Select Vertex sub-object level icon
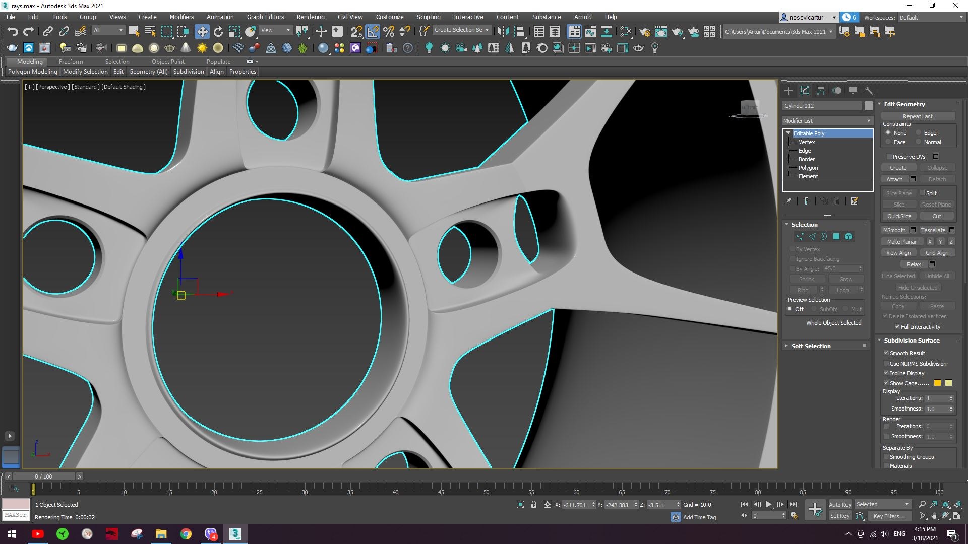The width and height of the screenshot is (968, 544). (800, 236)
